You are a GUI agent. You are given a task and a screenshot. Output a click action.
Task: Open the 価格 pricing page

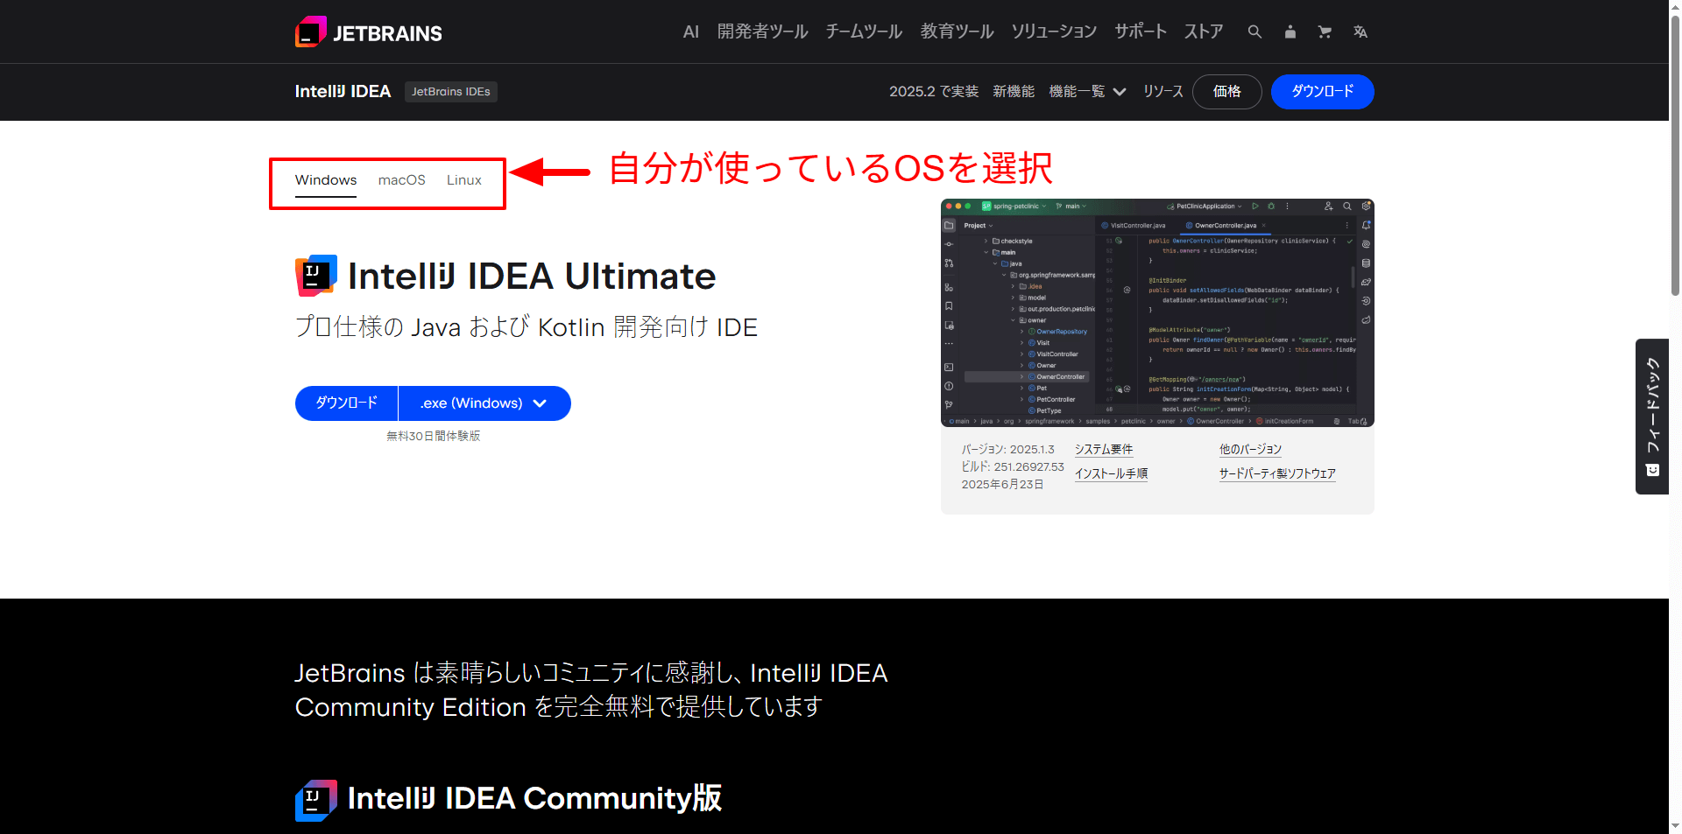click(x=1226, y=91)
